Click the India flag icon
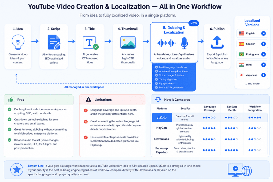The width and height of the screenshot is (273, 182). click(242, 65)
